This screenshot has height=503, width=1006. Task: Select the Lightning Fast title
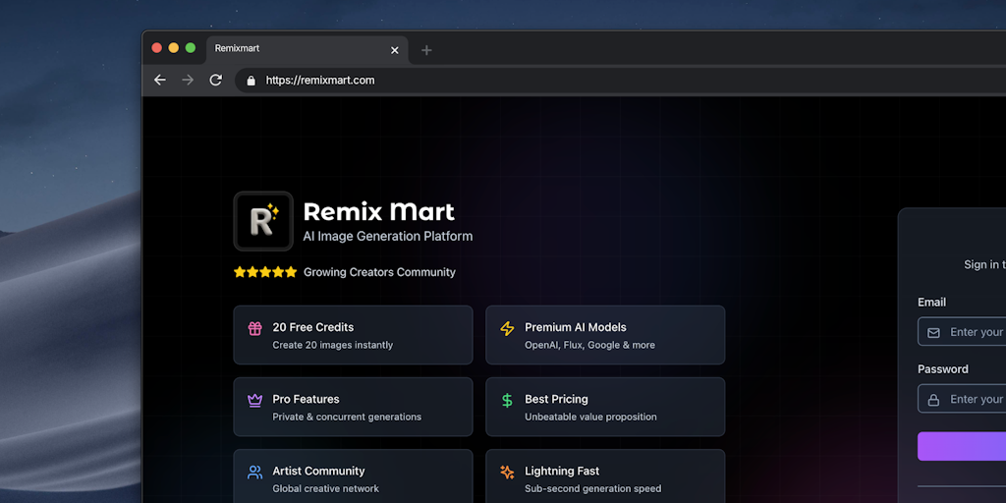click(562, 471)
